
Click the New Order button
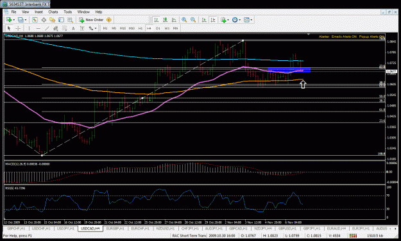(x=92, y=20)
